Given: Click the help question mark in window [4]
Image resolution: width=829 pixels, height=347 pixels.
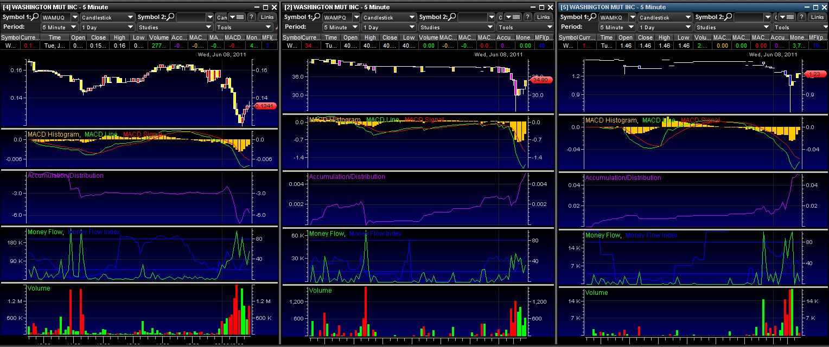Looking at the screenshot, I should click(x=251, y=17).
